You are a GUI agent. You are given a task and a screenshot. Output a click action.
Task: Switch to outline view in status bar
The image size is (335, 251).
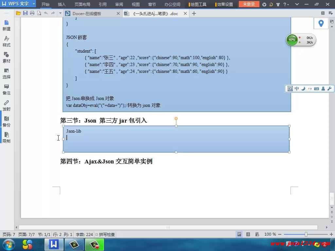(248, 234)
